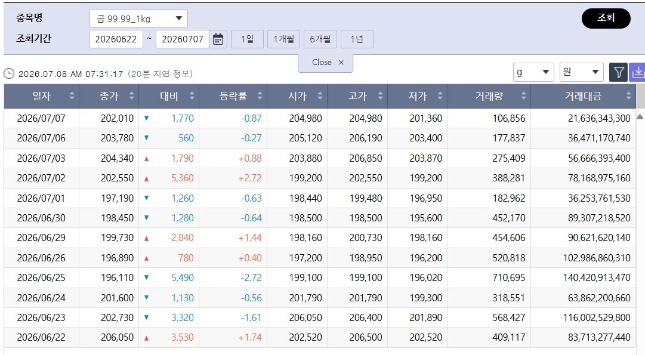Click volume value 106,856
Viewport: 645px width, 355px height.
click(509, 119)
